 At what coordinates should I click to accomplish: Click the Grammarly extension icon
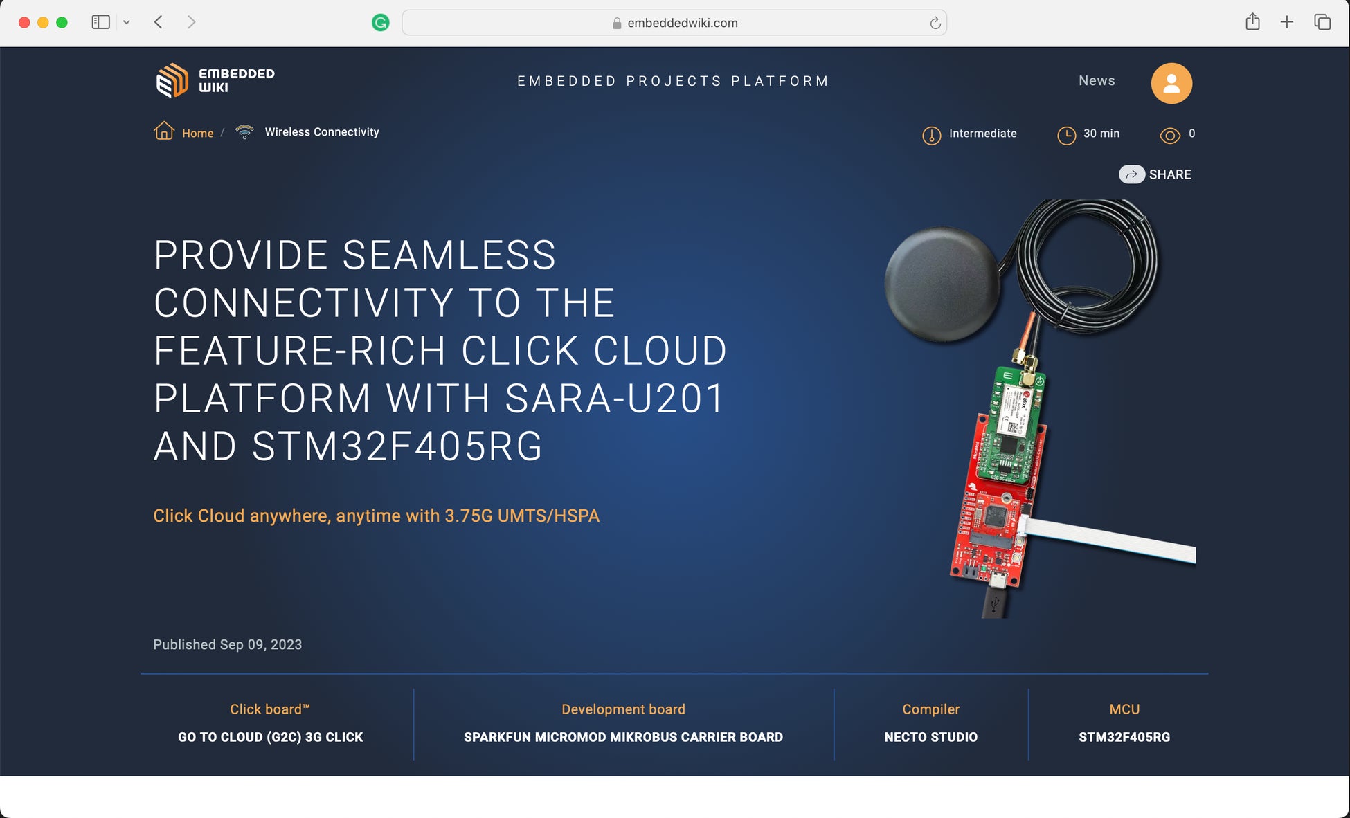pos(381,23)
